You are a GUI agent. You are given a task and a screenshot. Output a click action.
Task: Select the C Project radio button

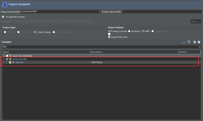tap(5, 32)
